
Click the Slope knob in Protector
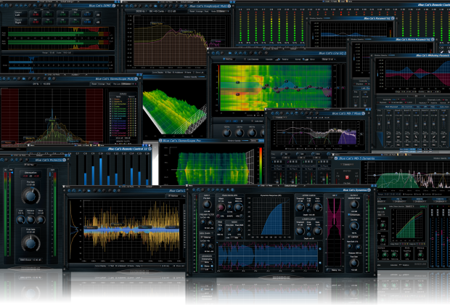(x=41, y=220)
